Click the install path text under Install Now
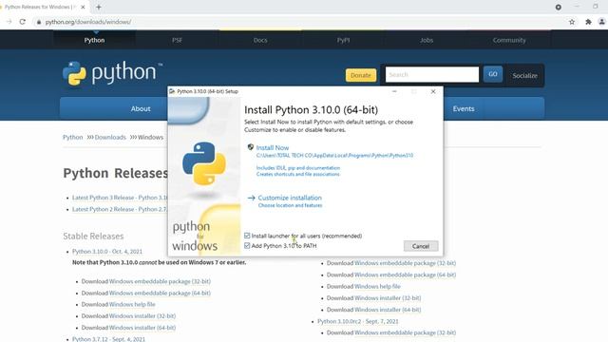 [334, 156]
